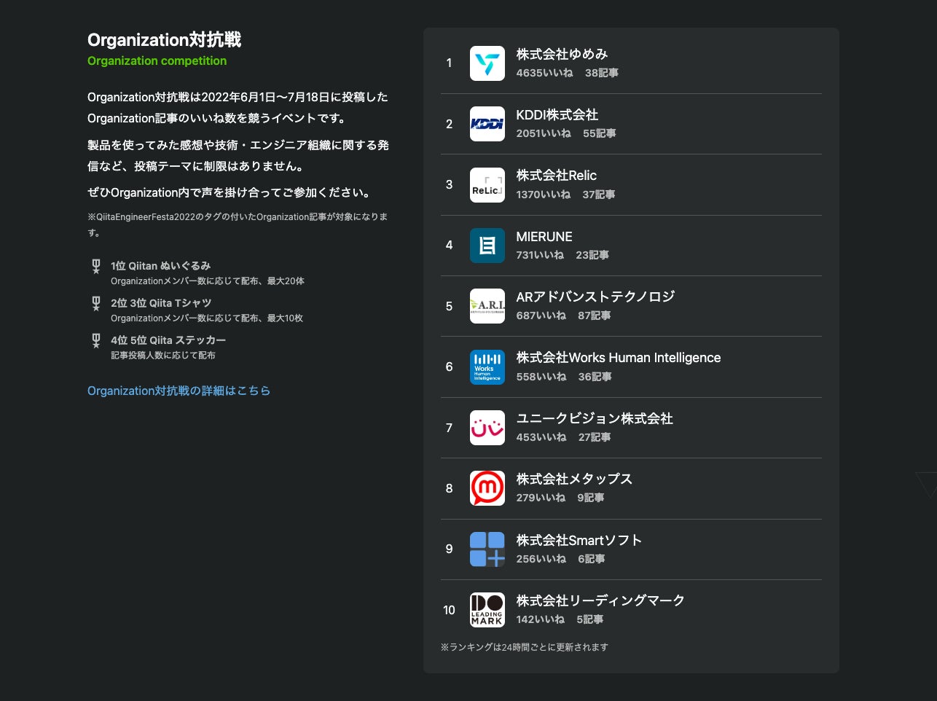The image size is (937, 701).
Task: Open the 株式会社Relic organization name
Action: tap(556, 176)
